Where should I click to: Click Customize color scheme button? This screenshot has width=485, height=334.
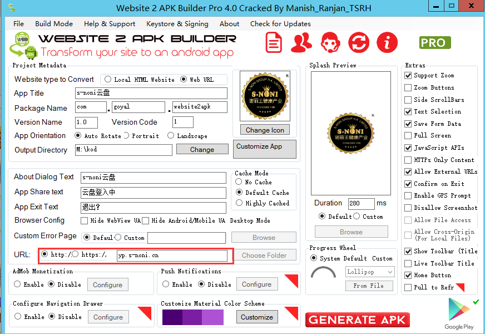pyautogui.click(x=257, y=317)
